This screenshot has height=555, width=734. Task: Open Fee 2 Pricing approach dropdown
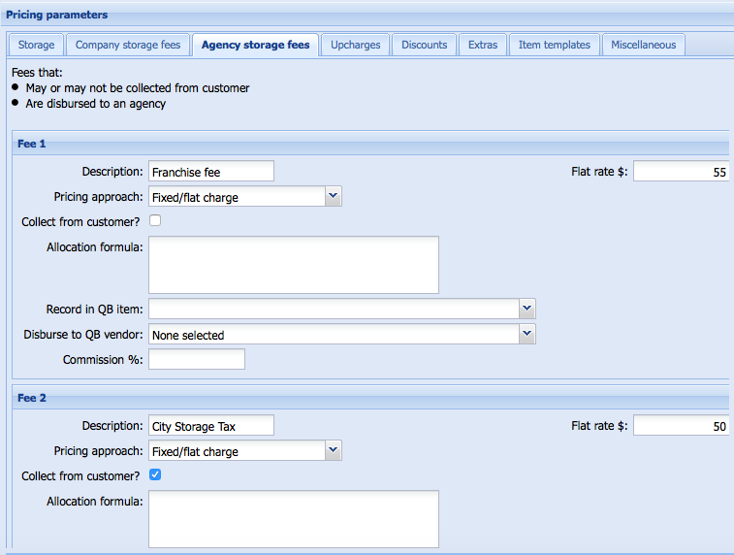[333, 451]
